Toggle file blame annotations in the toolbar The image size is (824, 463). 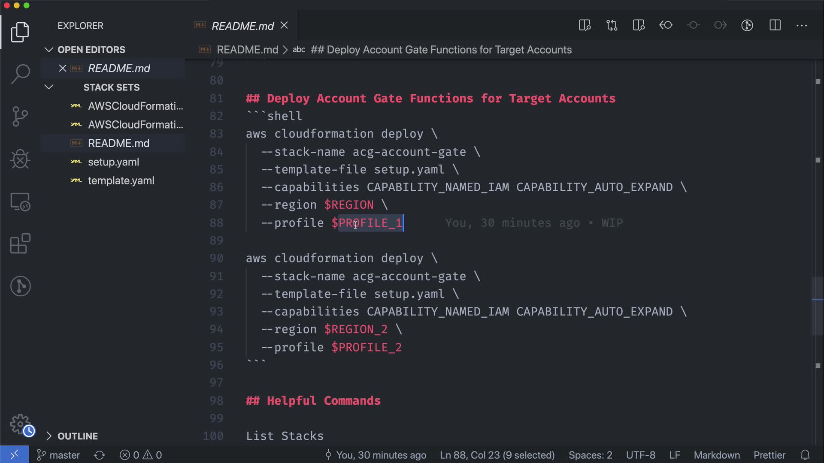tap(747, 25)
